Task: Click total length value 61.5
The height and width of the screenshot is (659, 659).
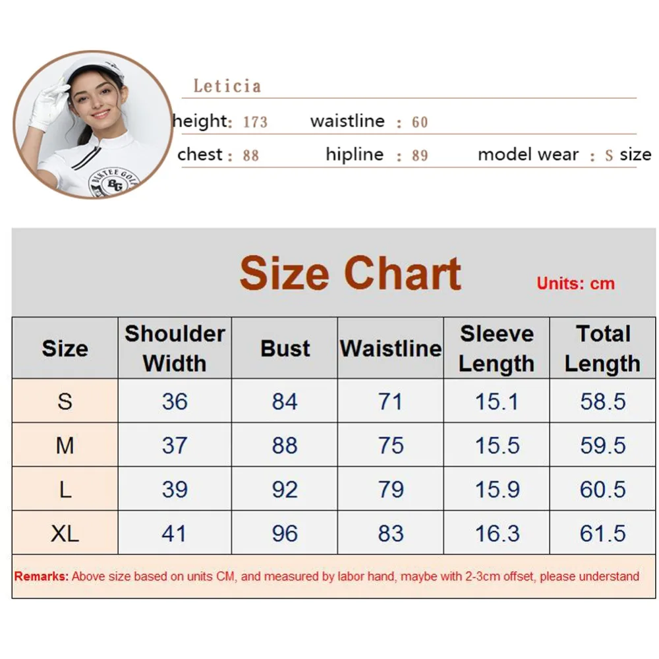Action: (603, 534)
